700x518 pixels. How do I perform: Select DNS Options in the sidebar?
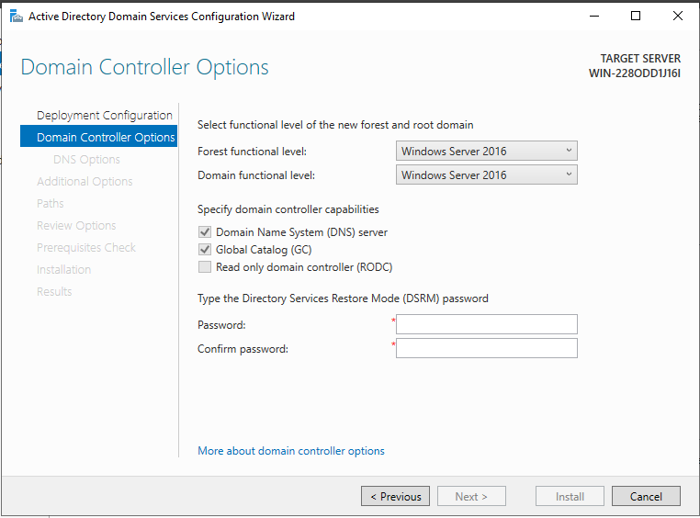(x=86, y=159)
